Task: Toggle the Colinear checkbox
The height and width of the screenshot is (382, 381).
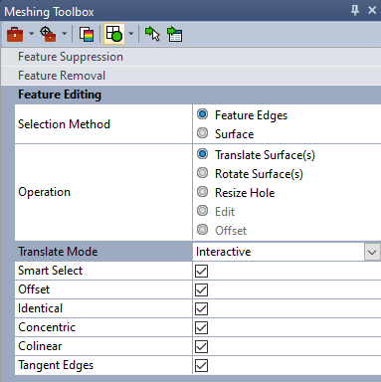Action: coord(201,346)
